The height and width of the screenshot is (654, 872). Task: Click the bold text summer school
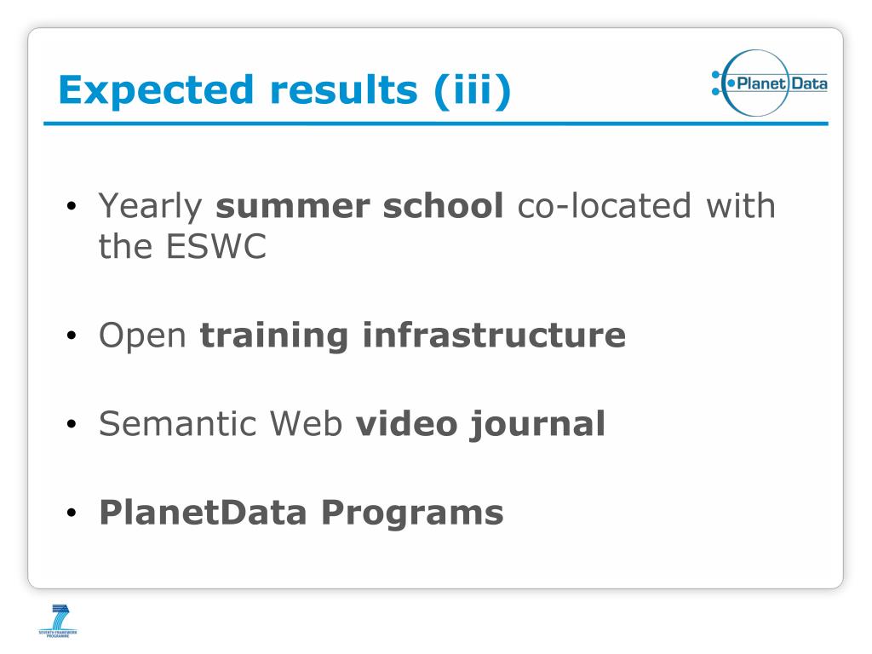pos(360,205)
